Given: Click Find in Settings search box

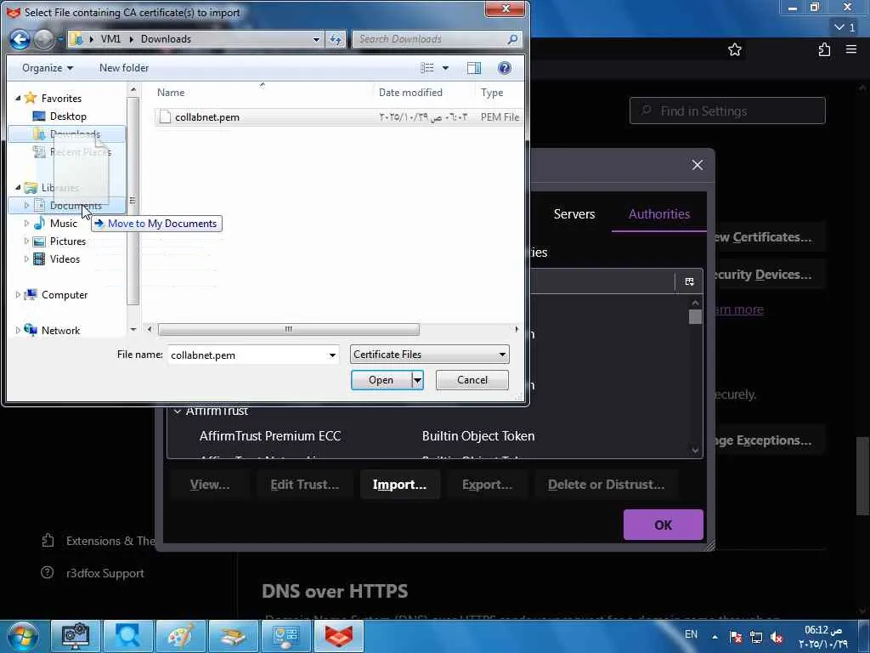Looking at the screenshot, I should 727,111.
